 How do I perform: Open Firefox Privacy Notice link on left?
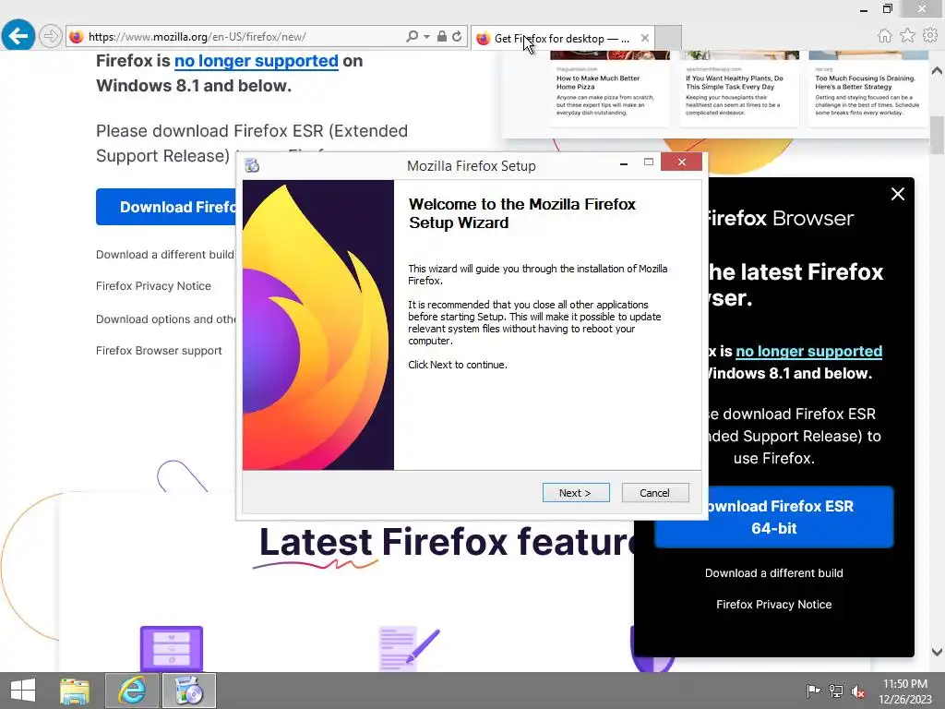154,286
